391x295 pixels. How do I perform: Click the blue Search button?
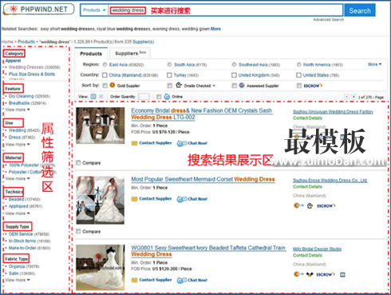coord(360,10)
